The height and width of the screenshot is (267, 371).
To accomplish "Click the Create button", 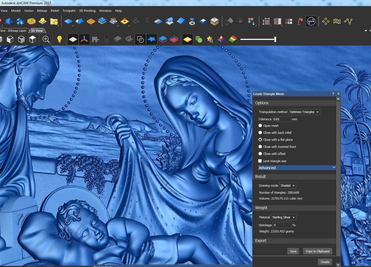I will [325, 262].
